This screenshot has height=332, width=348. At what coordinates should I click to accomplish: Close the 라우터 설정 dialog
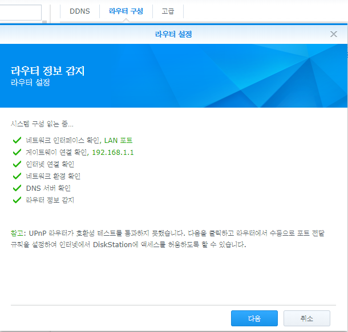point(333,34)
